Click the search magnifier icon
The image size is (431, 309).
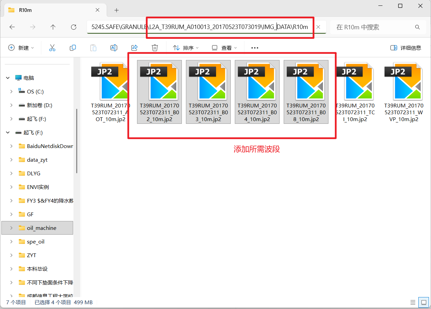click(417, 27)
